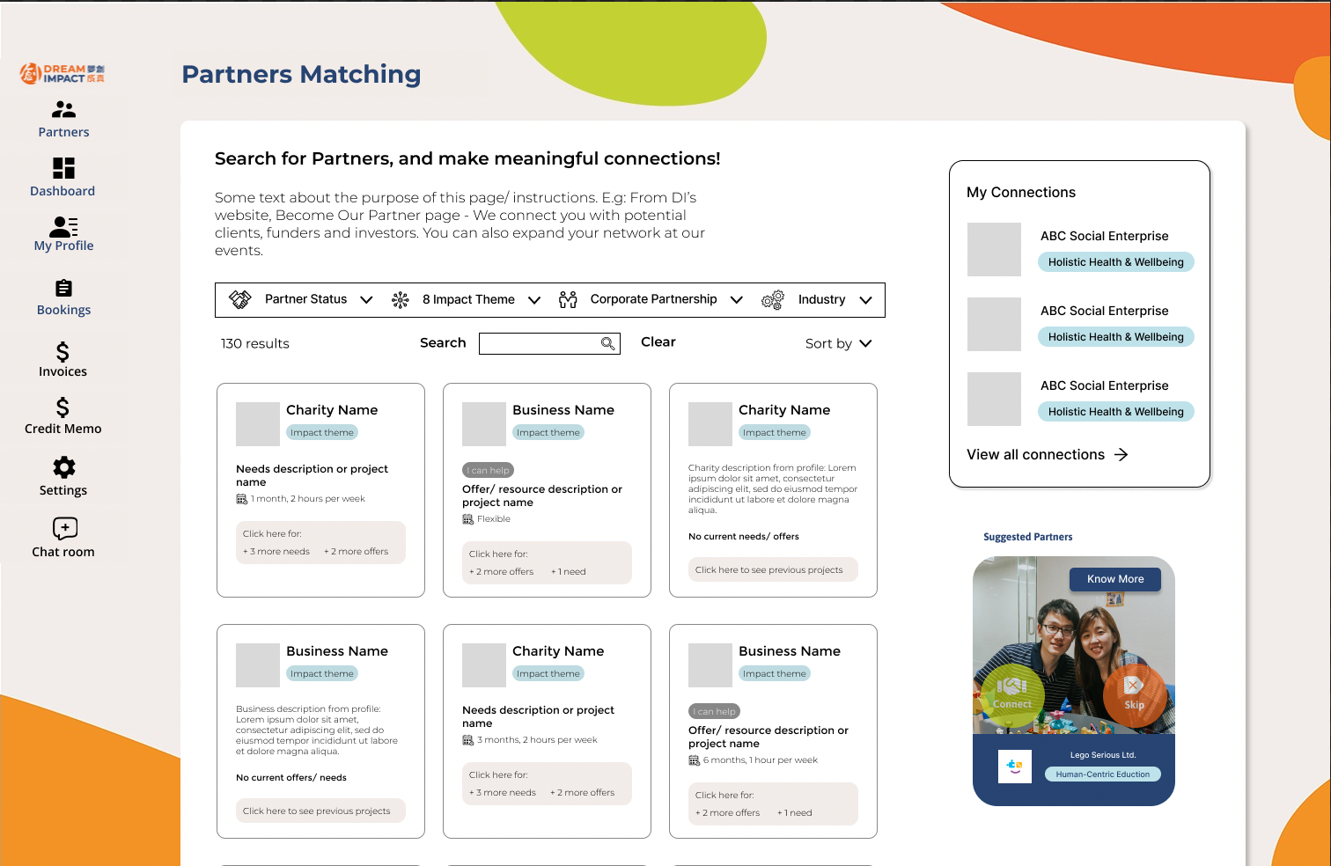Click the Know More button

[x=1114, y=579]
